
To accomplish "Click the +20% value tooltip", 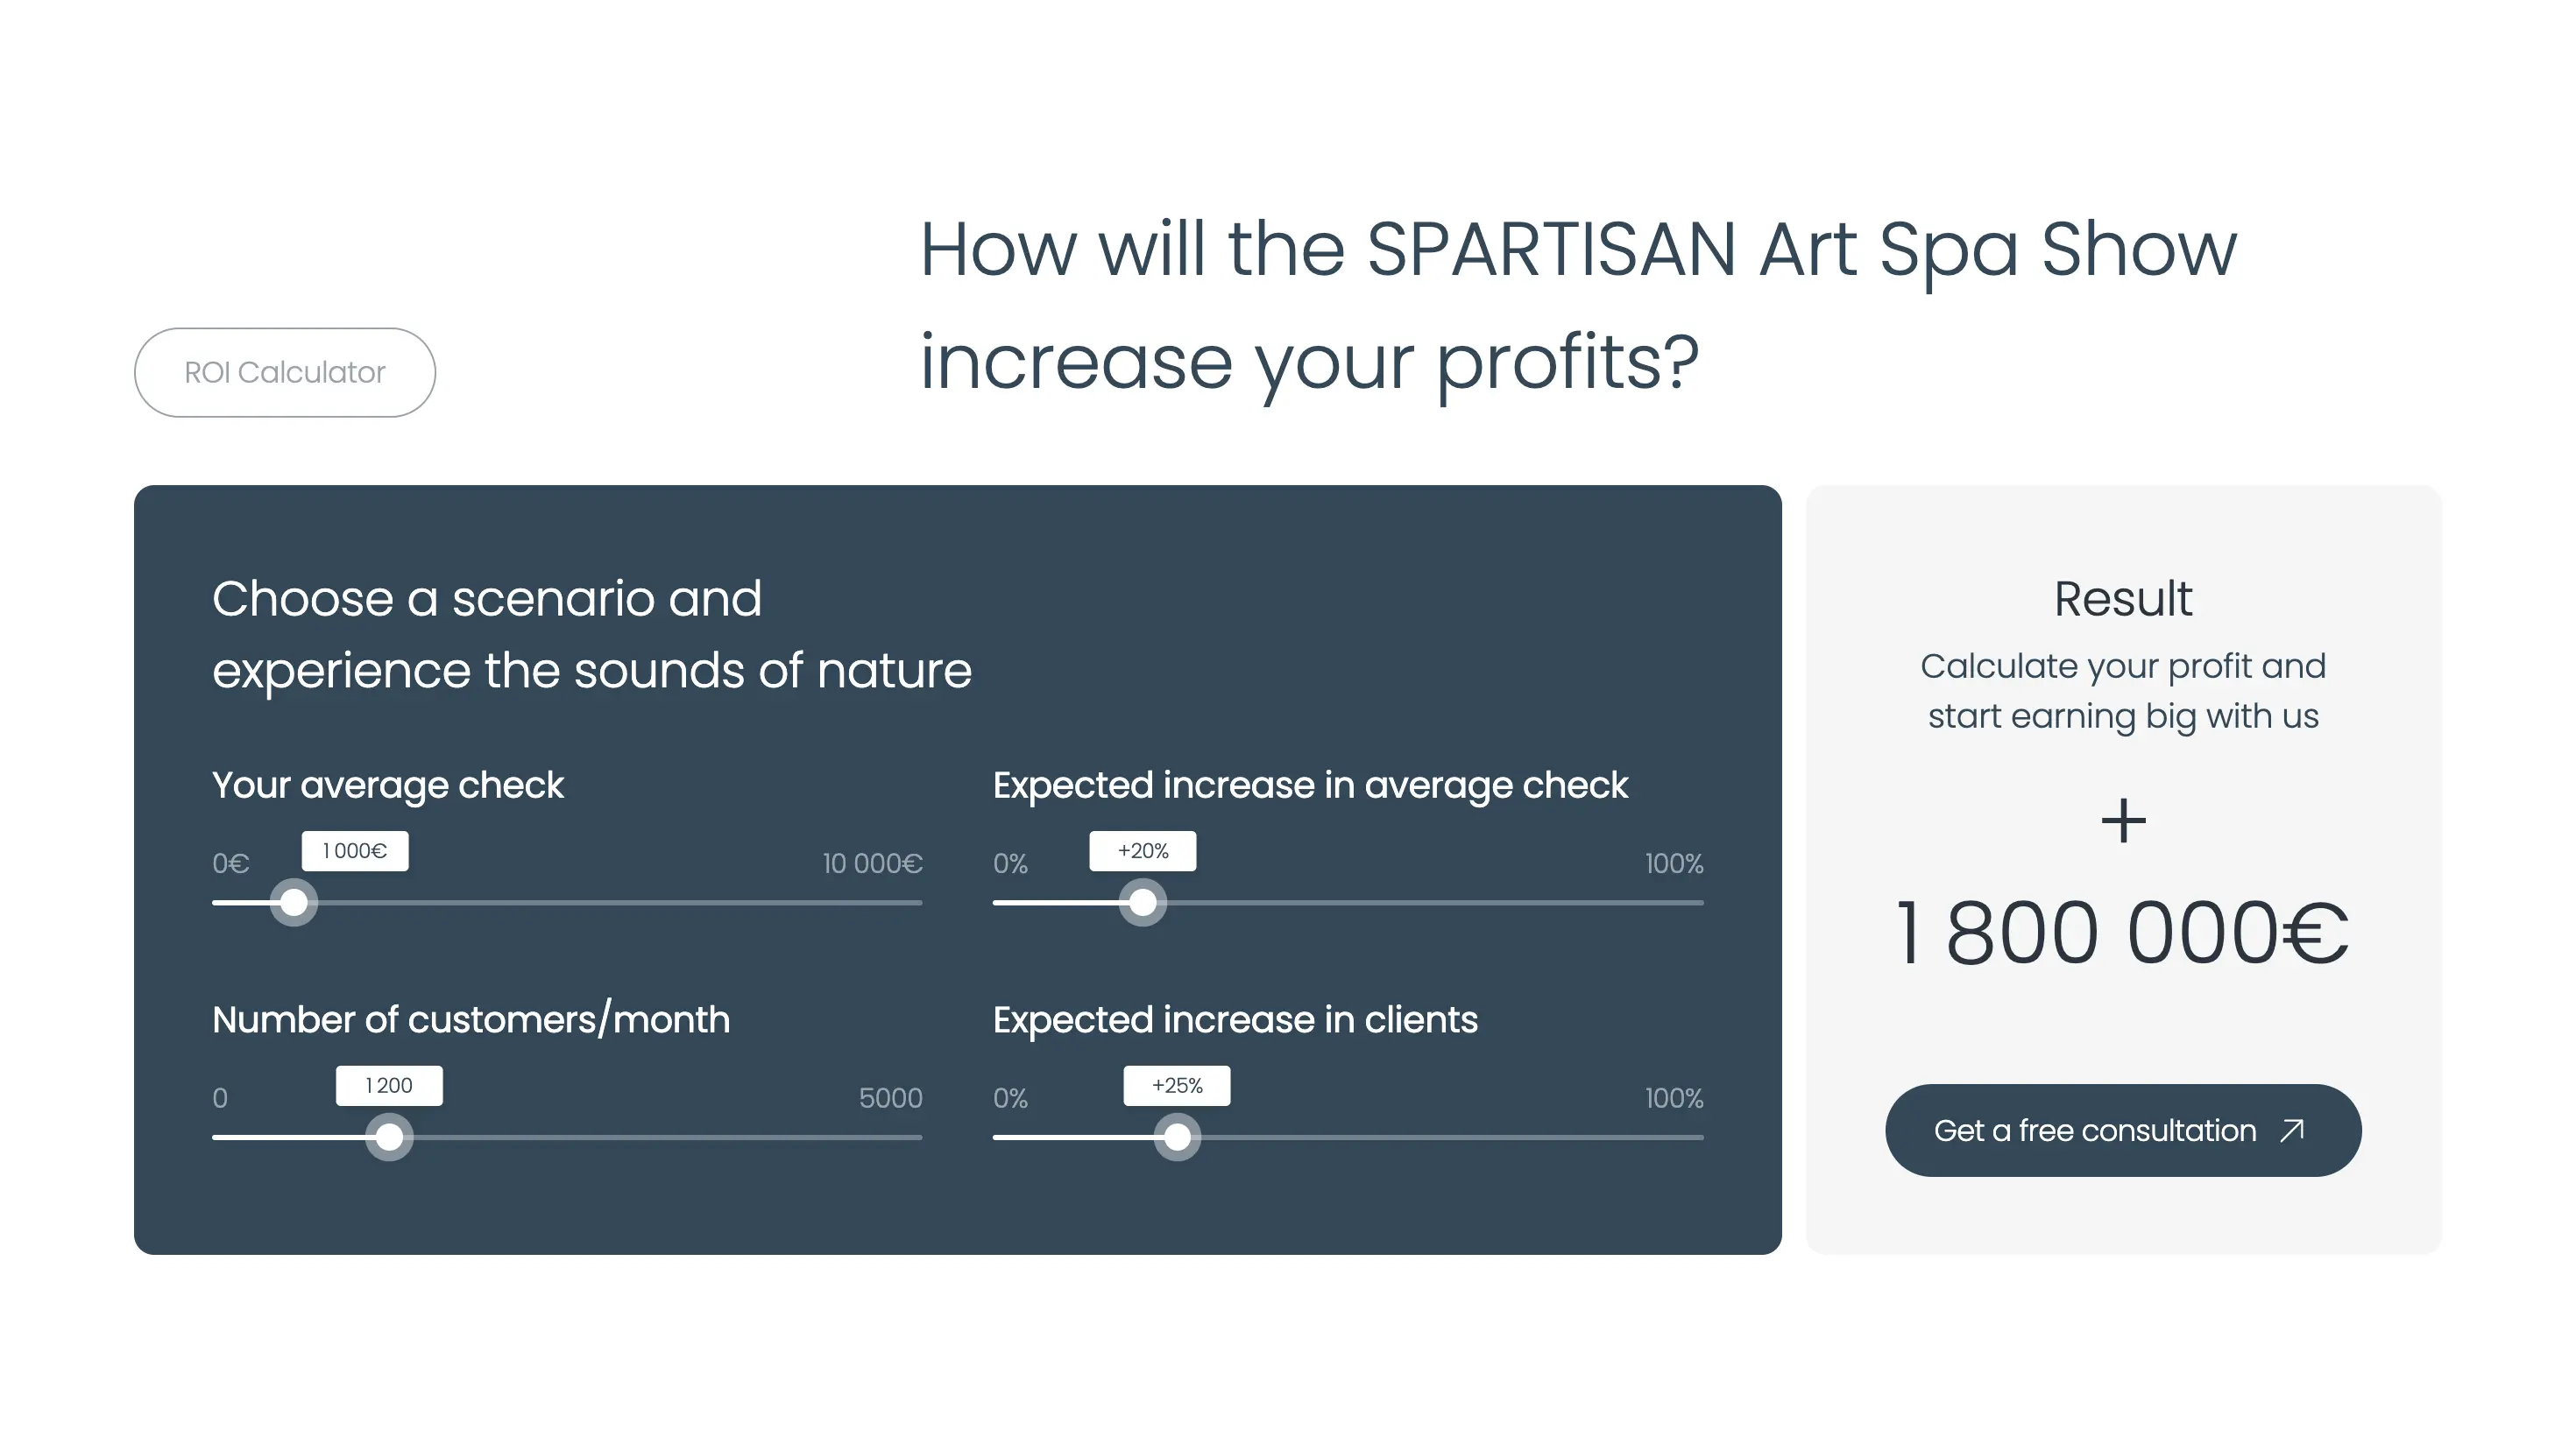I will pyautogui.click(x=1143, y=851).
